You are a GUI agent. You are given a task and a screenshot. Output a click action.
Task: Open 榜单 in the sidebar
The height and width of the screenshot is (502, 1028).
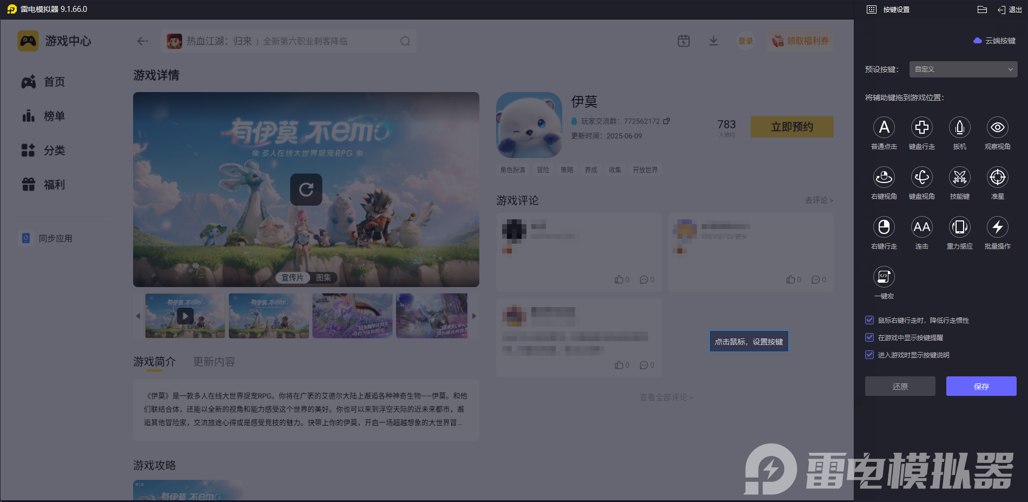click(55, 116)
